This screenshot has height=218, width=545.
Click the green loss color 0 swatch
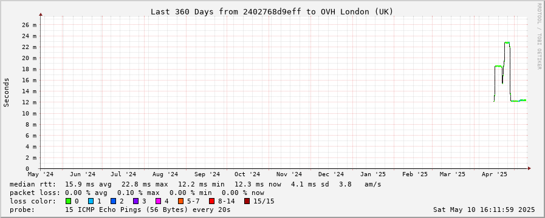[x=68, y=201]
